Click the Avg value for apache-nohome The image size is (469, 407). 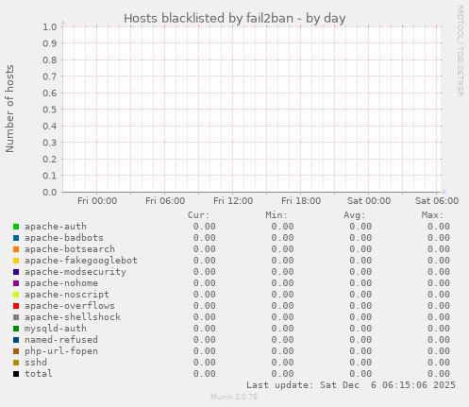(360, 283)
